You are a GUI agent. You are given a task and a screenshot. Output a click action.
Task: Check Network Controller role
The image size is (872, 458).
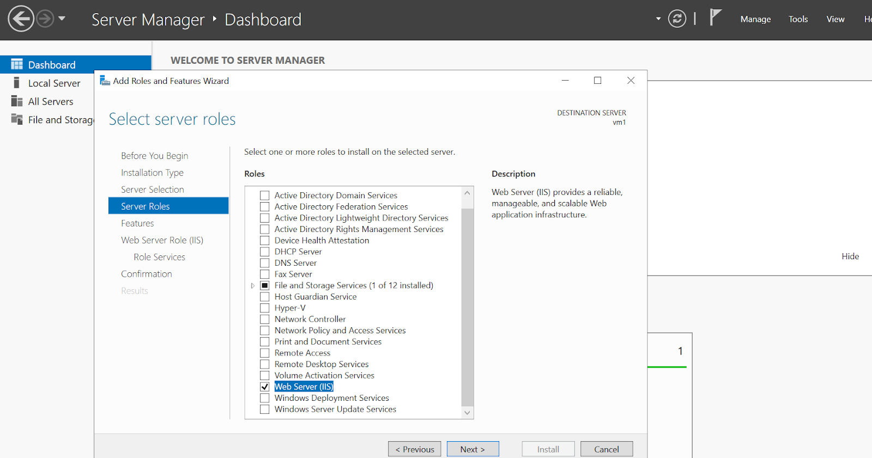[x=265, y=319]
